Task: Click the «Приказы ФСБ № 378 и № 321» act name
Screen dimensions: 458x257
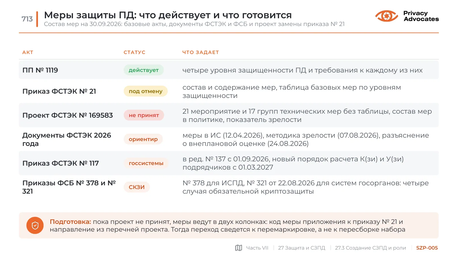Action: (69, 187)
